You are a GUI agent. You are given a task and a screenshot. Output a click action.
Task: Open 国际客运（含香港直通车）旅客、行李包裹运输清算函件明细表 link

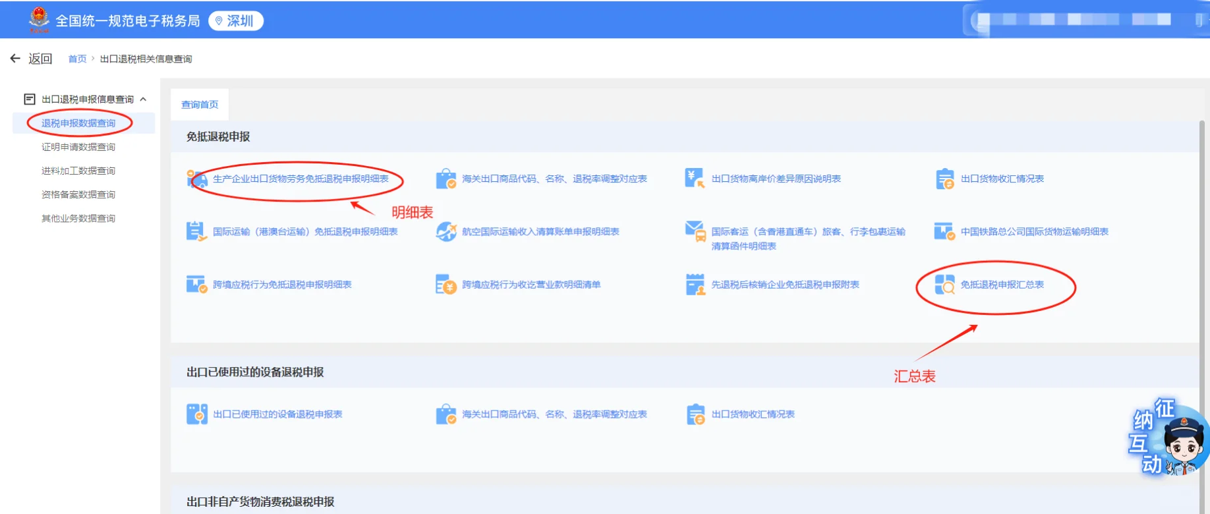[x=808, y=239]
